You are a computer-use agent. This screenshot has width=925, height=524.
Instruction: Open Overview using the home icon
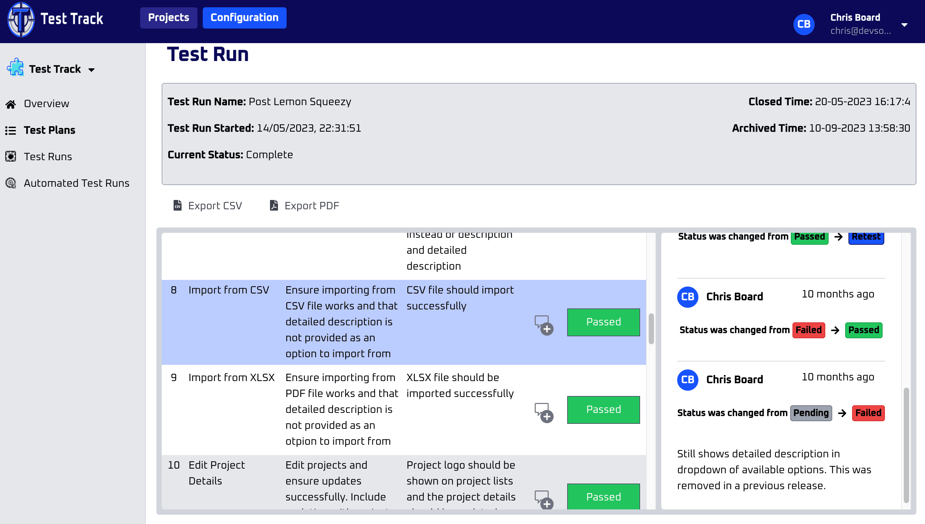11,104
